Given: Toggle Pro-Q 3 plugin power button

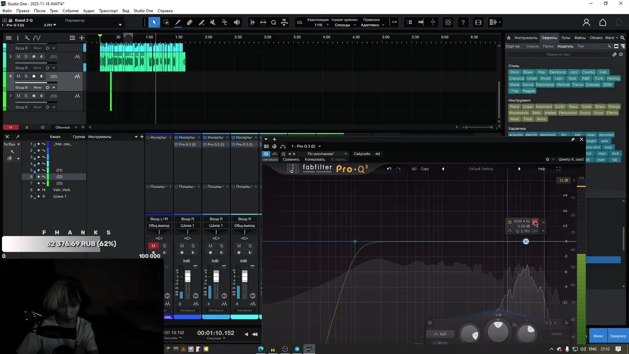Looking at the screenshot, I should pyautogui.click(x=266, y=154).
